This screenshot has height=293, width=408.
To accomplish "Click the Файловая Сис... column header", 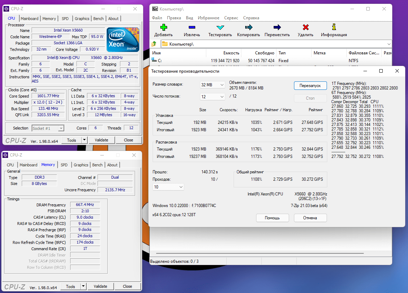I will click(364, 53).
